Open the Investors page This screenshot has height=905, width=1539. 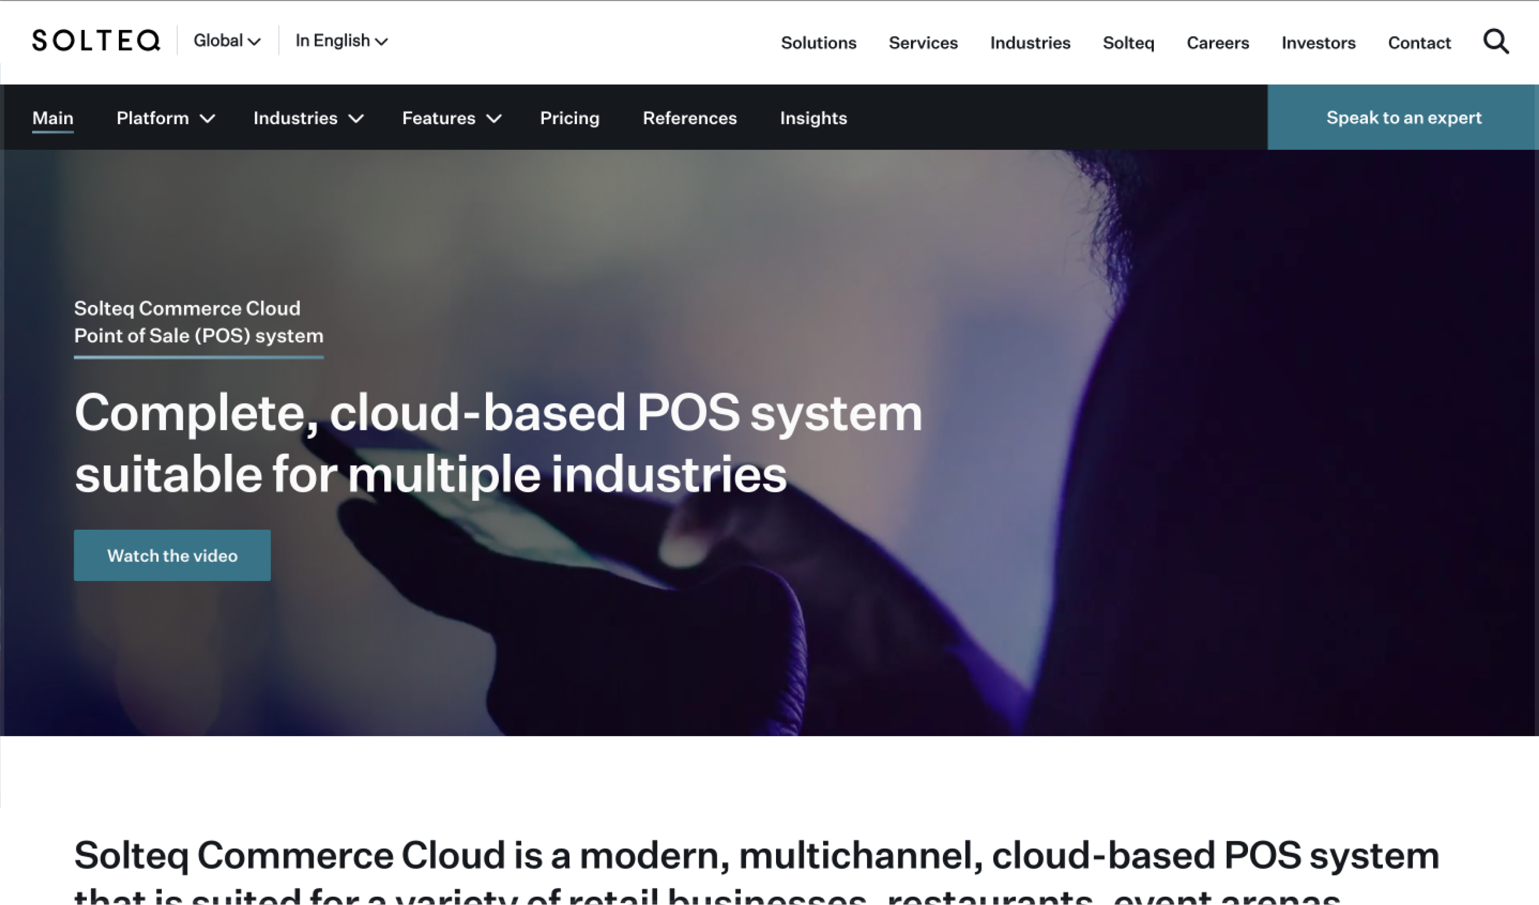click(1318, 43)
